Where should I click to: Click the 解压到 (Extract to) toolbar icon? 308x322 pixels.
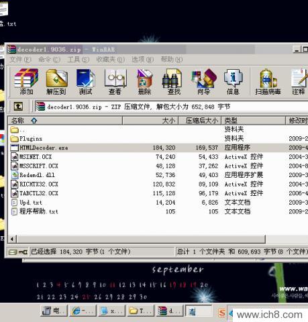point(56,82)
